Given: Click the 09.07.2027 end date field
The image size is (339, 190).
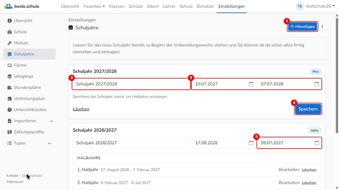Looking at the screenshot, I should [289, 143].
